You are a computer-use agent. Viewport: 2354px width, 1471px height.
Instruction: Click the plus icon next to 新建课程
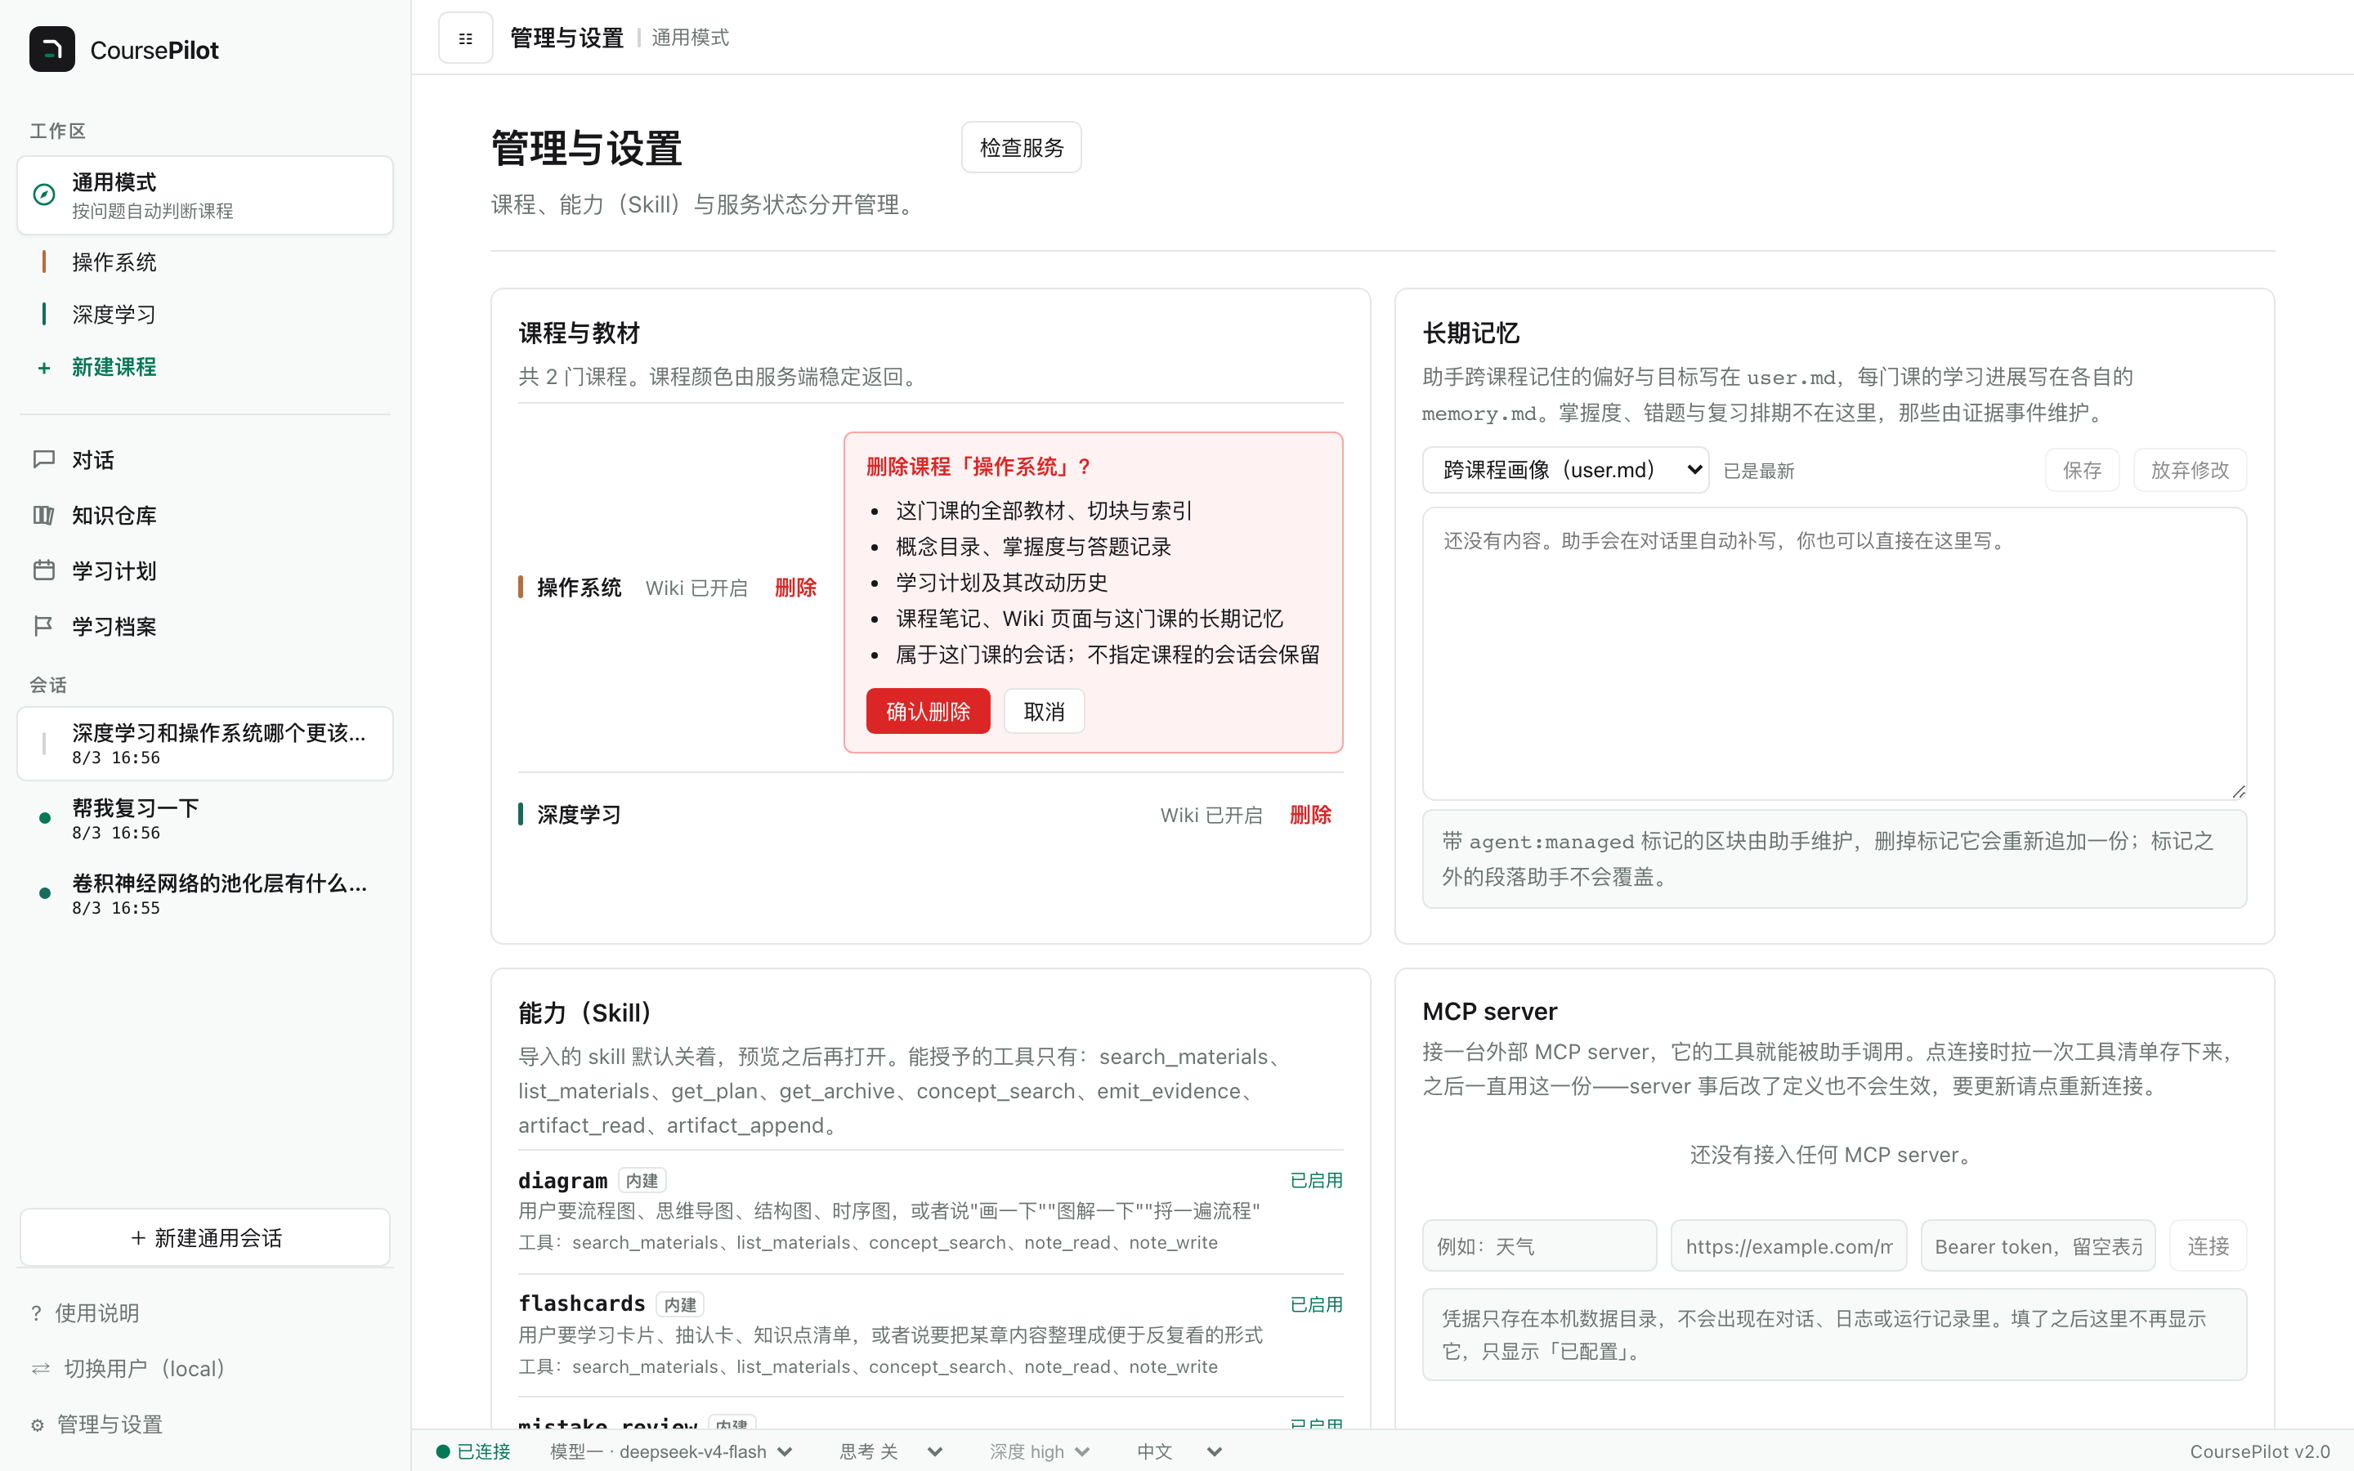point(44,368)
